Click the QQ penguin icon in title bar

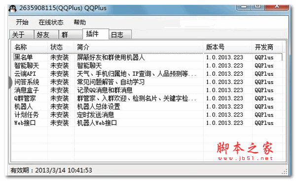tap(13, 8)
